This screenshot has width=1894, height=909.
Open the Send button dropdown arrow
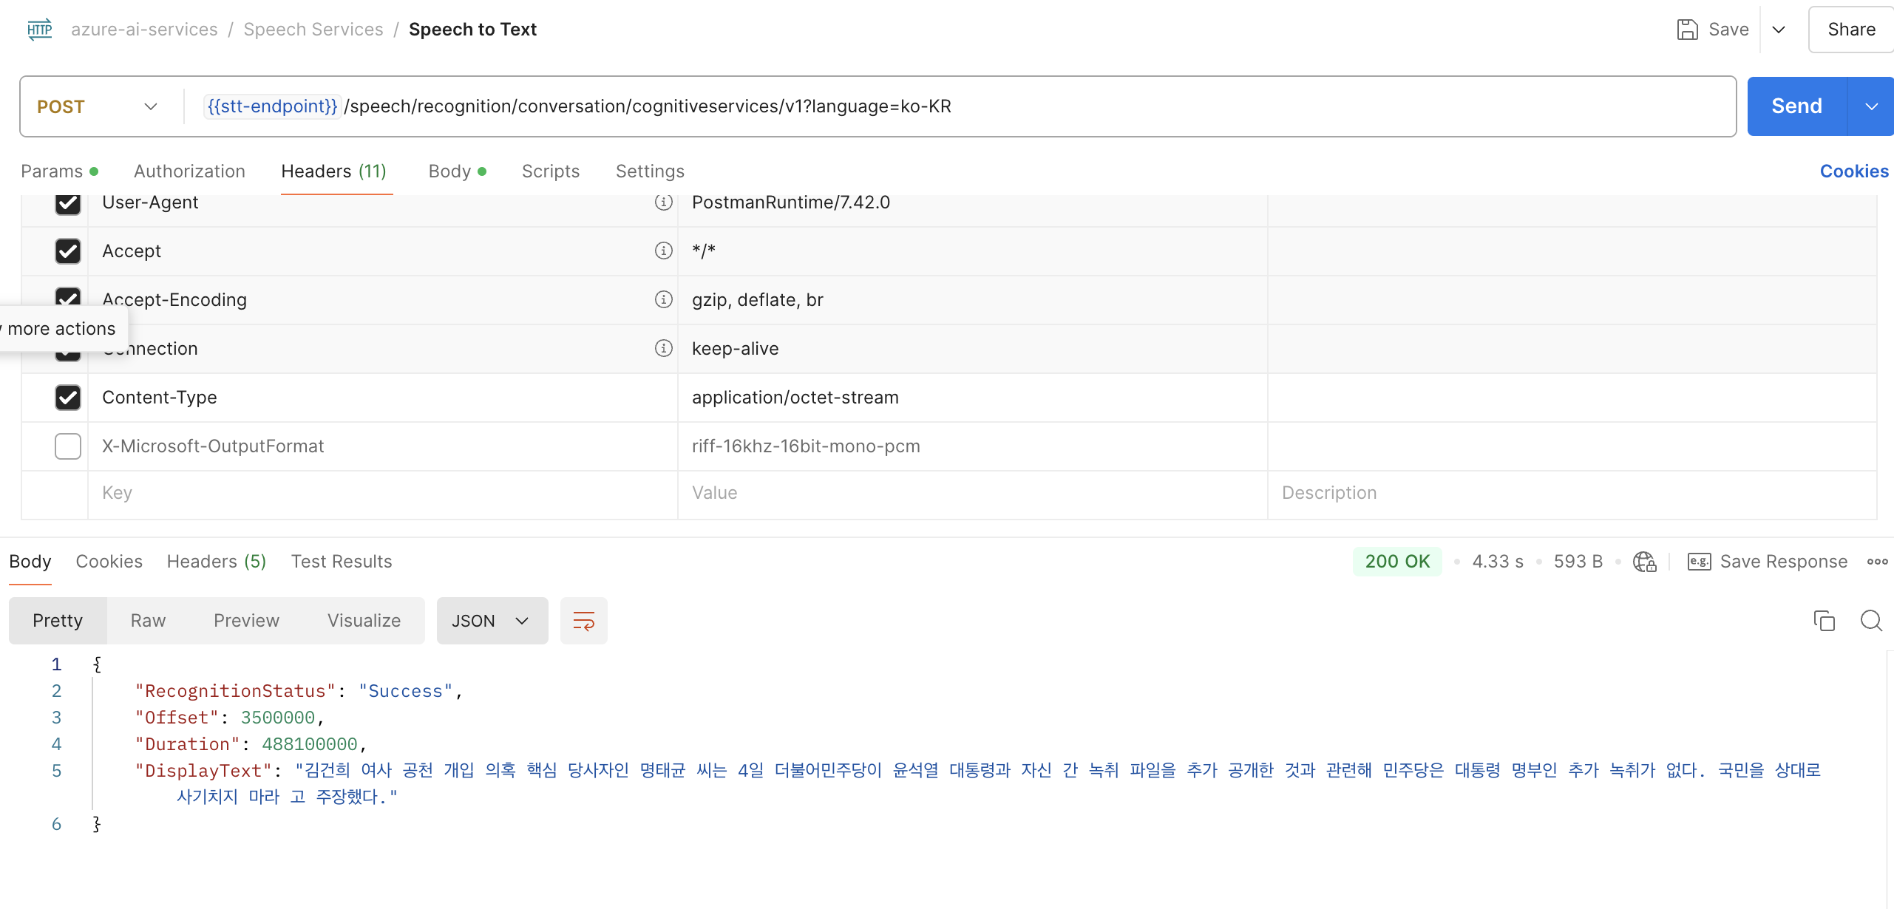point(1870,106)
